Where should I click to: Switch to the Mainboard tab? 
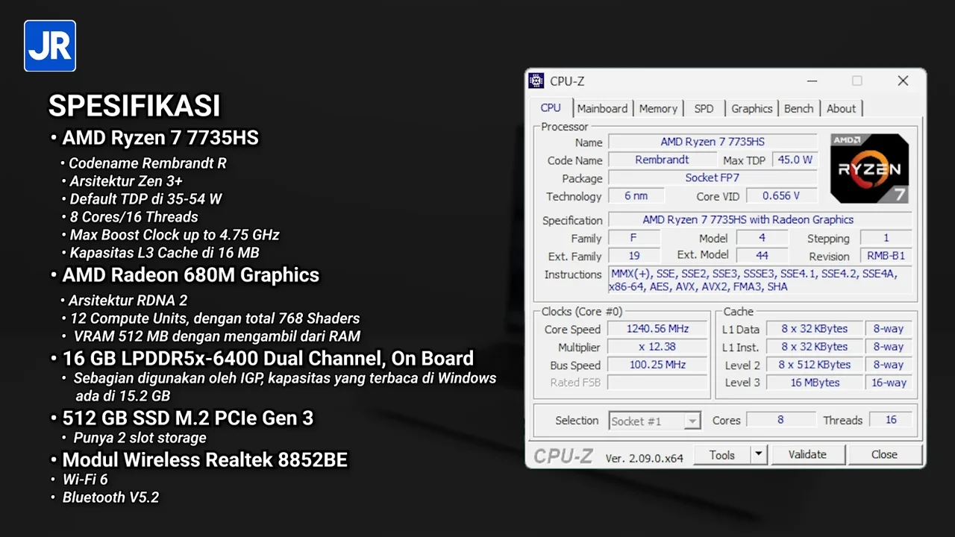pyautogui.click(x=602, y=109)
